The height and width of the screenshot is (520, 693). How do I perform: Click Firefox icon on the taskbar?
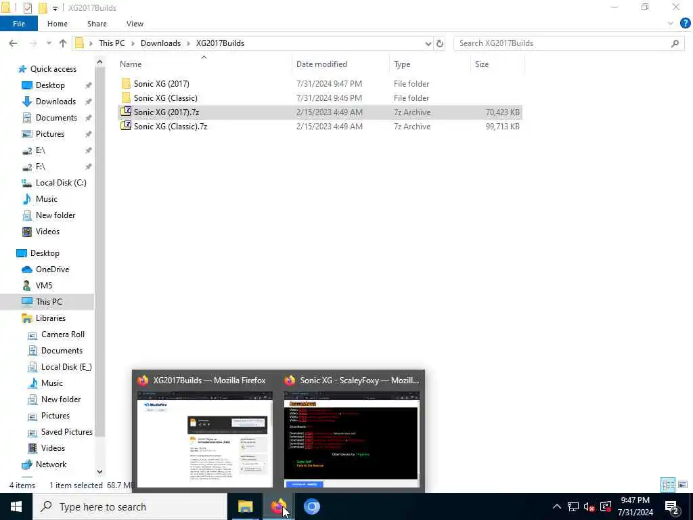click(x=278, y=506)
